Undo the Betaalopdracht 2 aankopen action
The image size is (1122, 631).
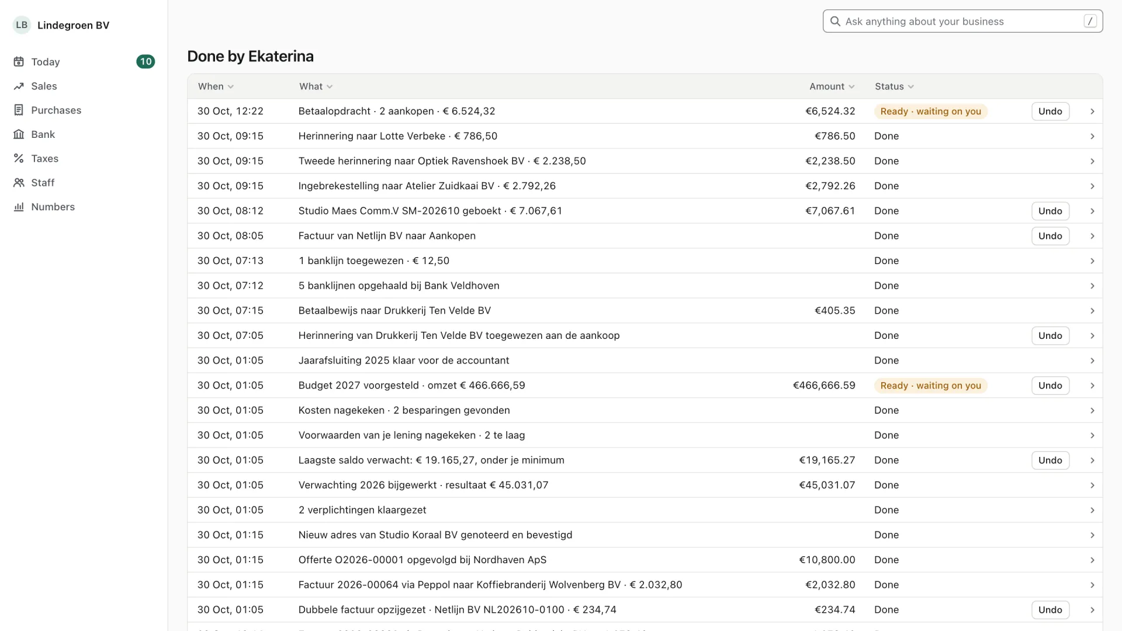1050,112
